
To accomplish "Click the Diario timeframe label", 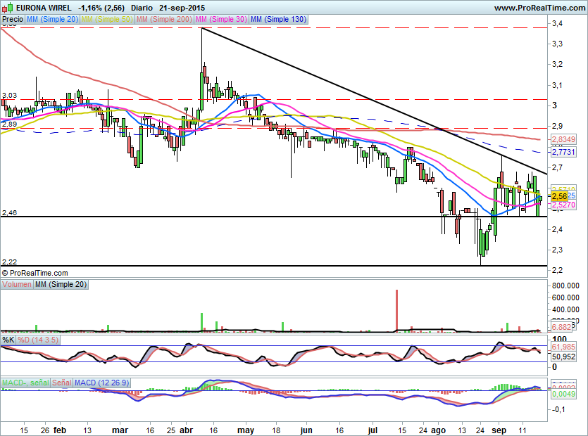I will 142,8.
